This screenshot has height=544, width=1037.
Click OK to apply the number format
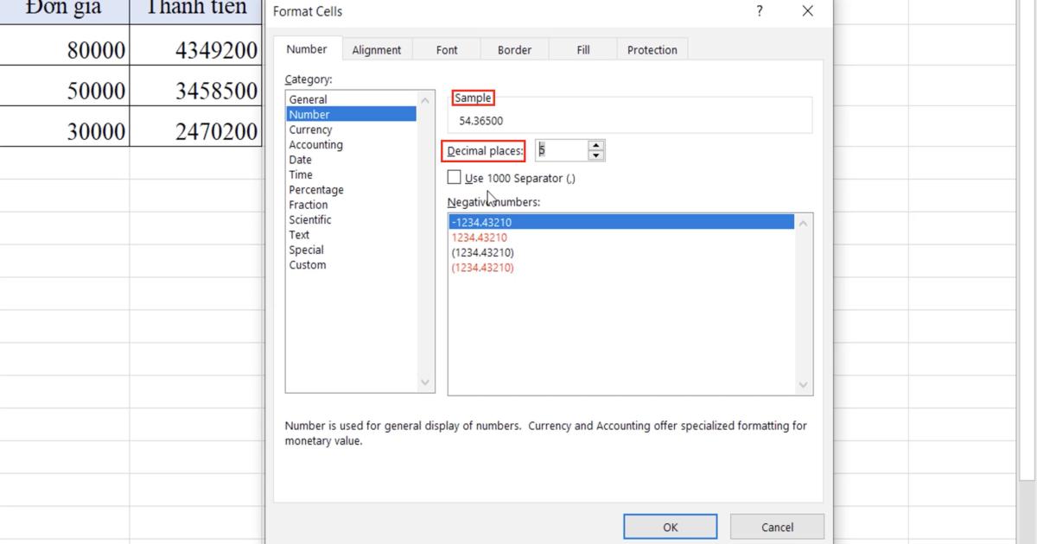(671, 527)
